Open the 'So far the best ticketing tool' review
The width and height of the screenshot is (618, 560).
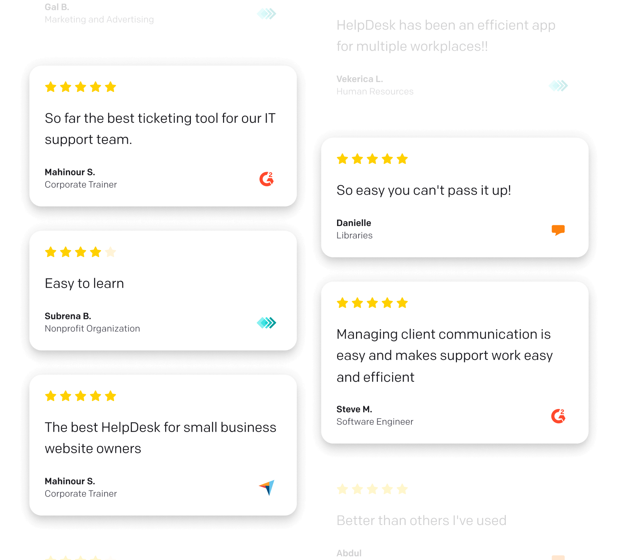pos(160,129)
